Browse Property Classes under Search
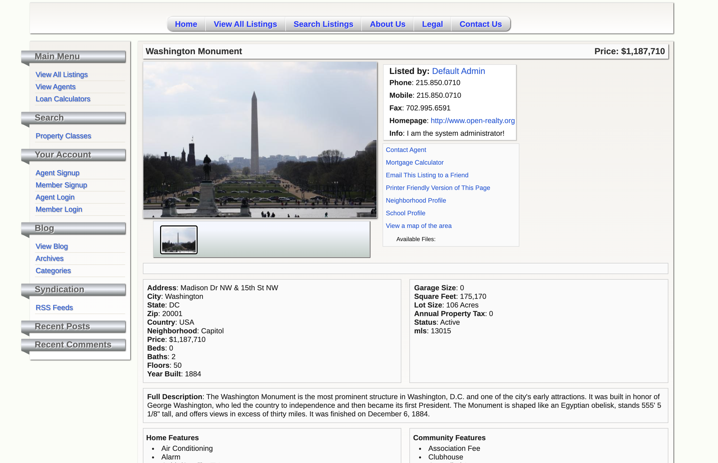 [63, 136]
